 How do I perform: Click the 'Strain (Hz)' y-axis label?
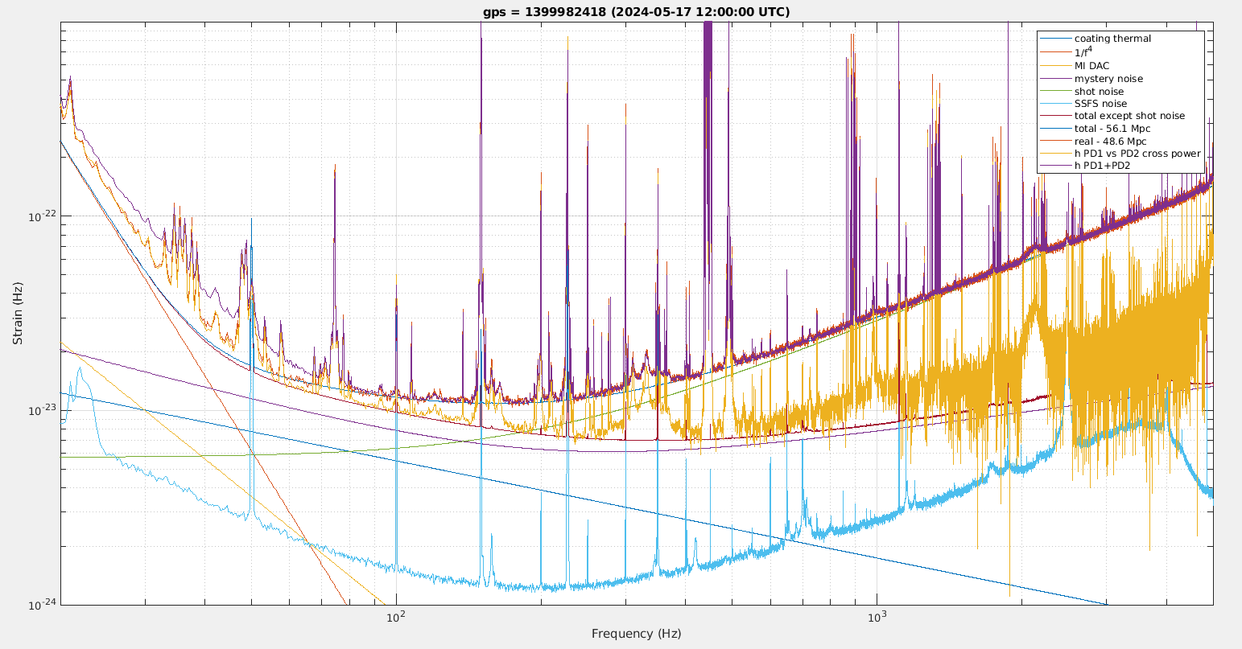click(x=18, y=314)
